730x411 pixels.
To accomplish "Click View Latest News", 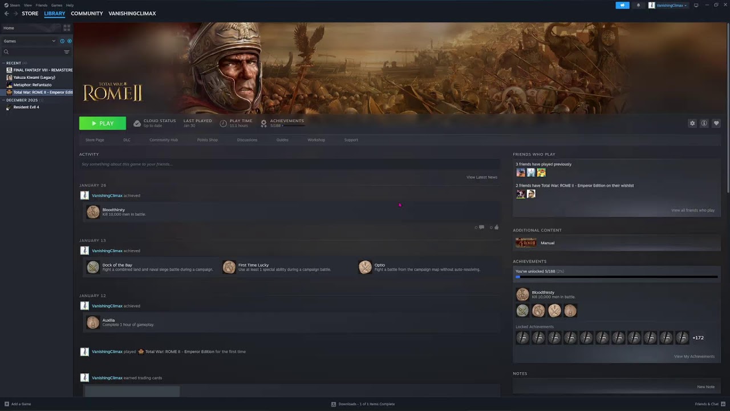I will (482, 178).
